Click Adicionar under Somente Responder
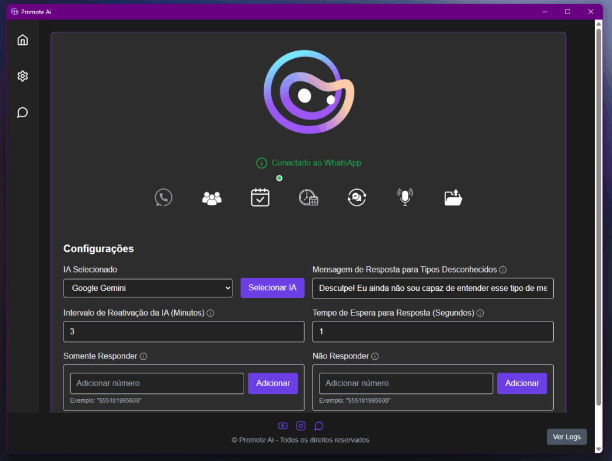612x461 pixels. tap(273, 383)
